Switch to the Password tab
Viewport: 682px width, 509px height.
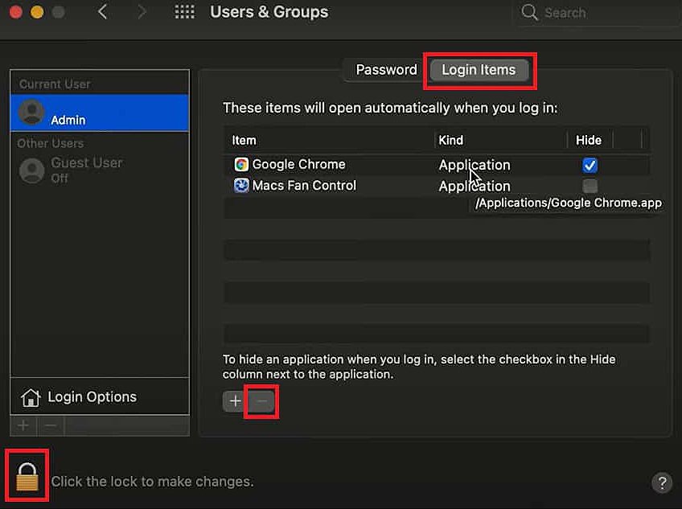click(x=386, y=70)
